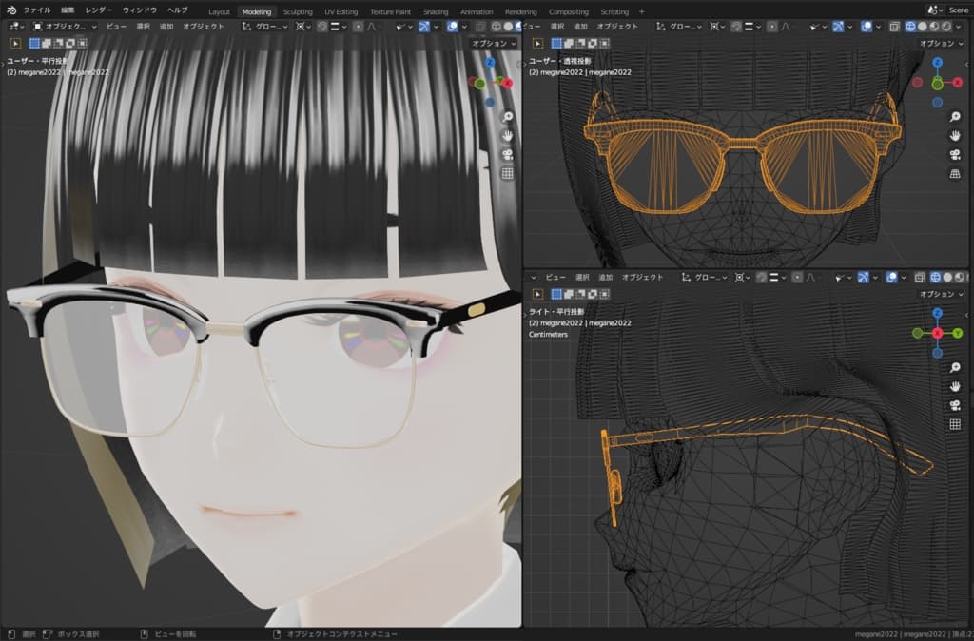Switch perspective/orthographic grid icon in bottom-right viewport
The height and width of the screenshot is (641, 974).
coord(955,424)
